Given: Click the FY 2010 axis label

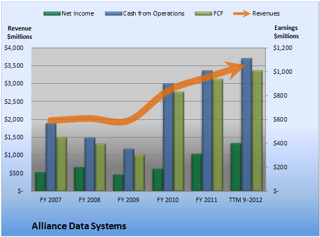Looking at the screenshot, I should coord(167,200).
